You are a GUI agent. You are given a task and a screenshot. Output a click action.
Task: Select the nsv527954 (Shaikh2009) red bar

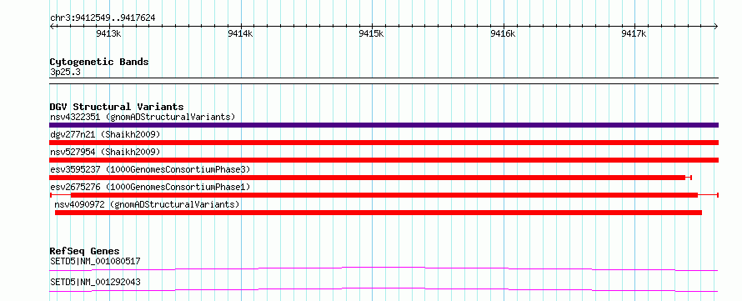pyautogui.click(x=384, y=160)
